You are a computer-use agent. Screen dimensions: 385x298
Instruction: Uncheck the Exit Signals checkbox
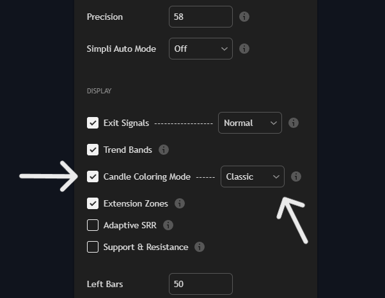pyautogui.click(x=93, y=123)
